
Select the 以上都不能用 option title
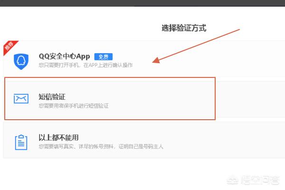pyautogui.click(x=58, y=138)
